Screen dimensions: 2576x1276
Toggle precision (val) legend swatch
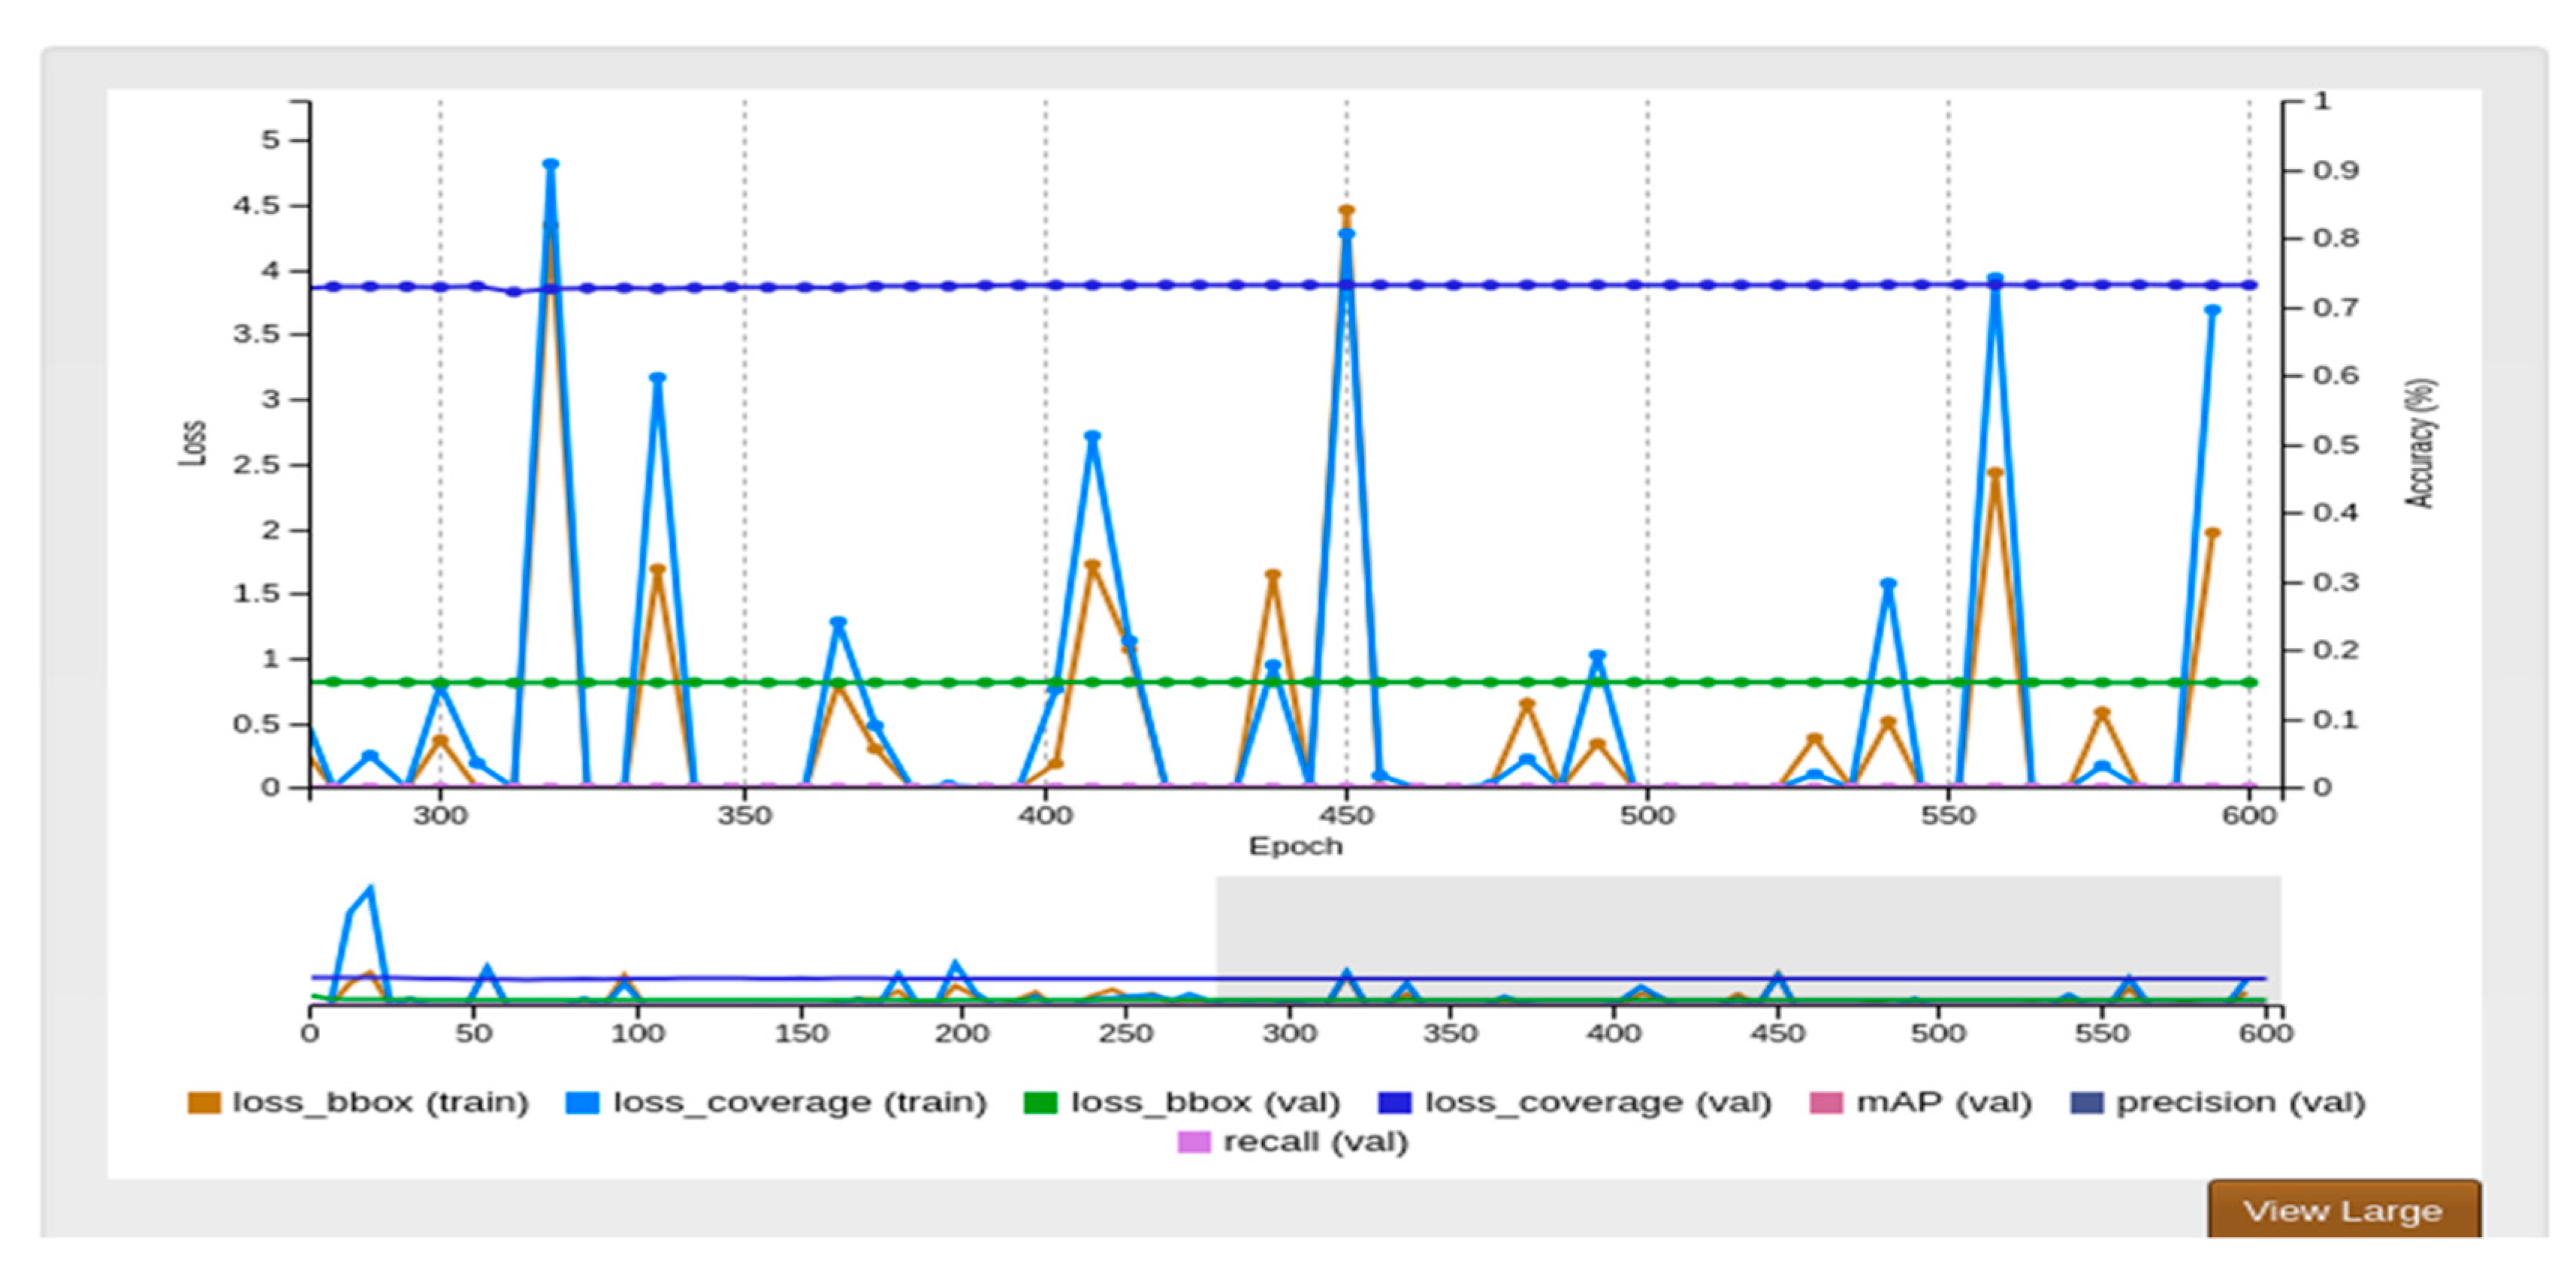tap(2086, 1102)
